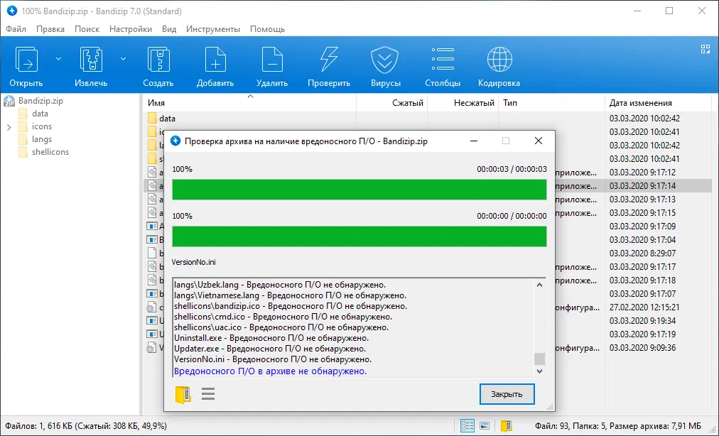Expand the icons folder tree node
The image size is (719, 436).
click(9, 127)
